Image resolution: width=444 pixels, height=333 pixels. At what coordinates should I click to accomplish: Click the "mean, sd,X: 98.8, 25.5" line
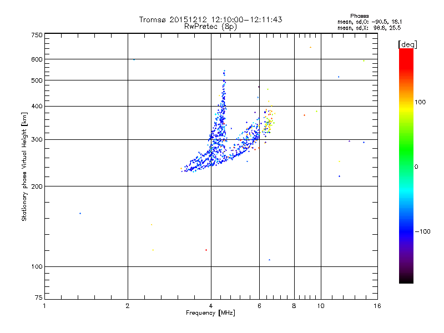(369, 28)
